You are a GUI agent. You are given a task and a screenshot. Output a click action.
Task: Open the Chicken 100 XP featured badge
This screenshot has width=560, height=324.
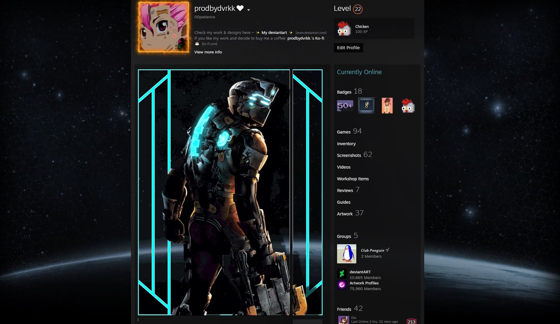coord(374,29)
